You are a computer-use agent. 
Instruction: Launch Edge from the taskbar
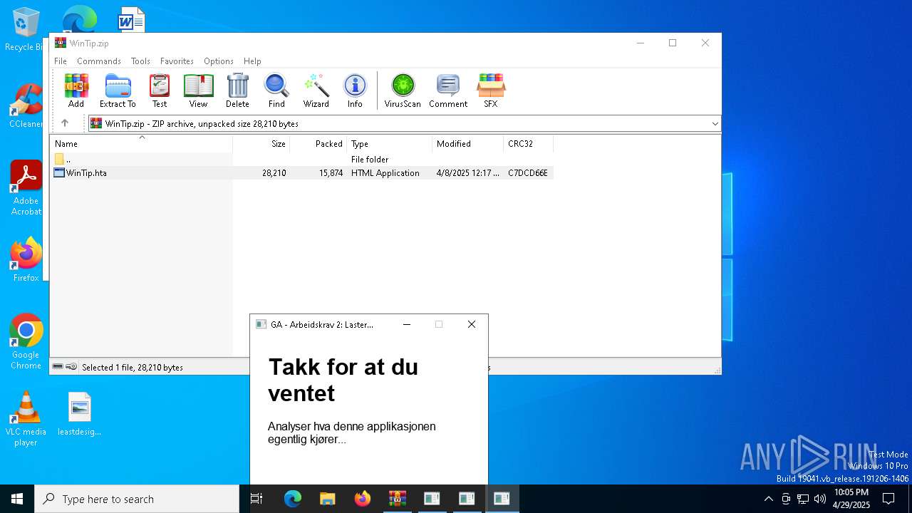[293, 499]
